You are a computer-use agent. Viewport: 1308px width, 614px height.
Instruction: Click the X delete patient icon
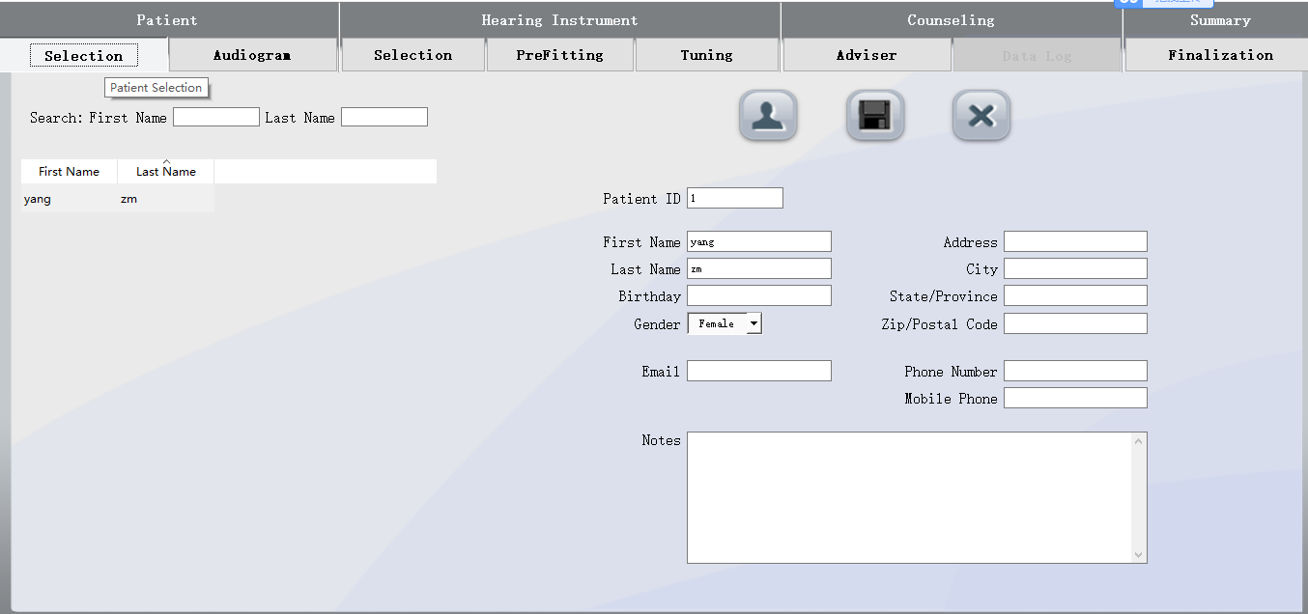tap(981, 116)
